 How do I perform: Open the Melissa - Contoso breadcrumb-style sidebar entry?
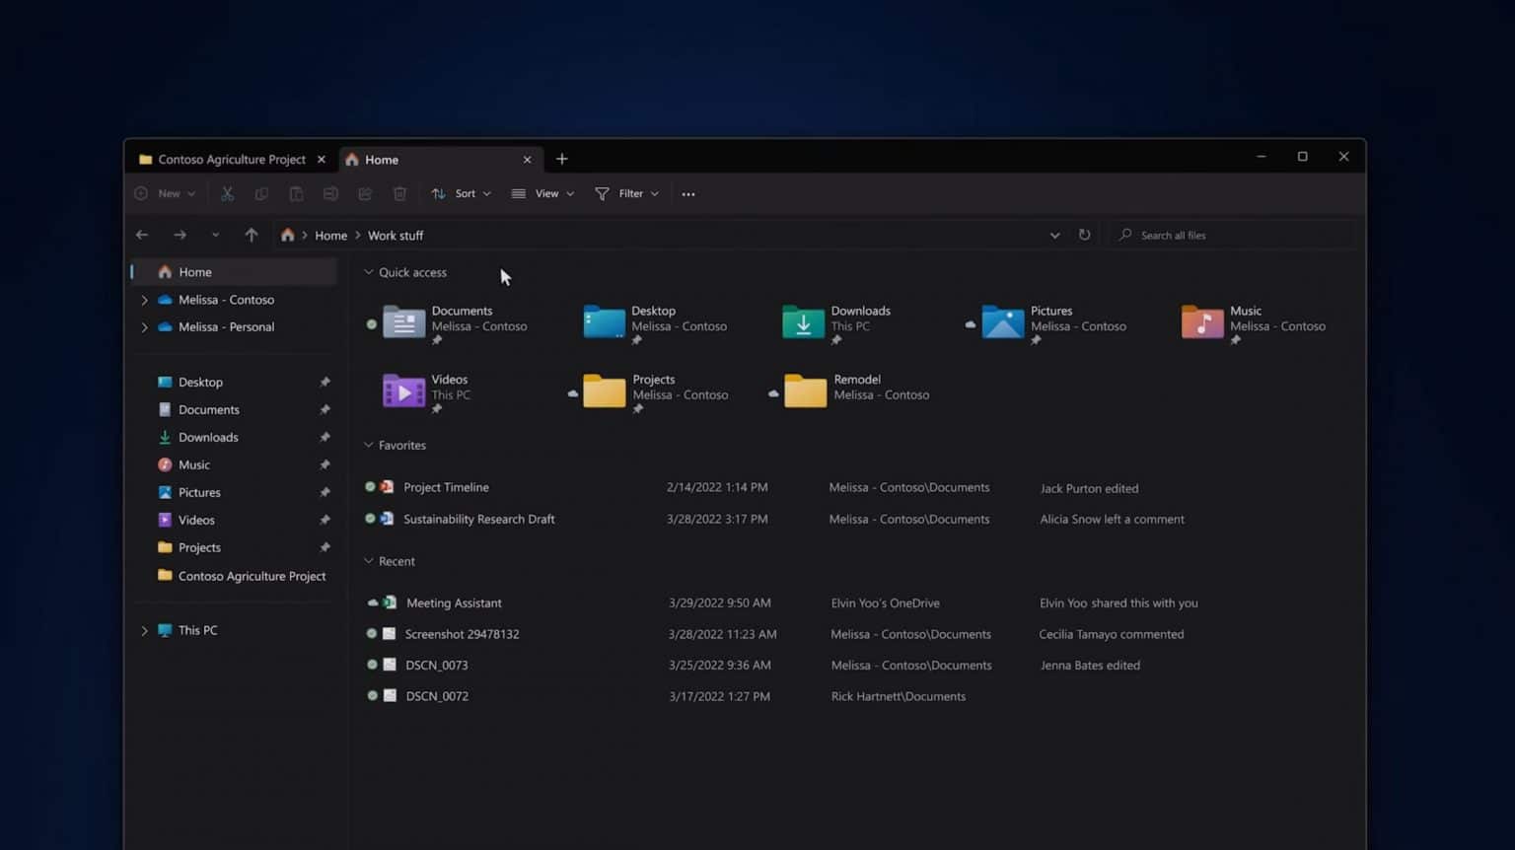[226, 300]
